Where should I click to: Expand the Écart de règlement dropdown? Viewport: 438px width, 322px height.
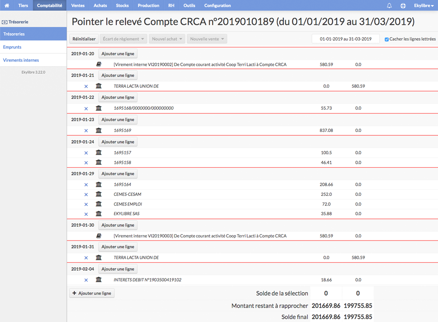tap(123, 39)
